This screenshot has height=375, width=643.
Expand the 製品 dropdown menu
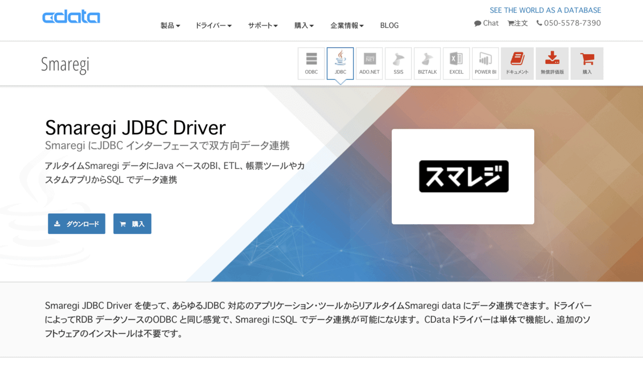pyautogui.click(x=170, y=25)
